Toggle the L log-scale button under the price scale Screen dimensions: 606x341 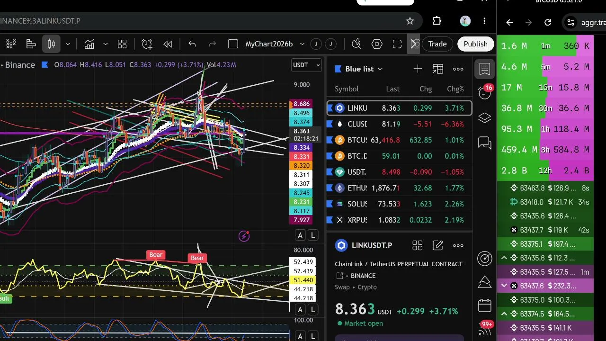[x=313, y=235]
